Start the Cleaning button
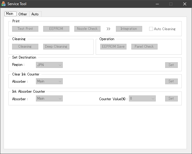 click(x=25, y=47)
